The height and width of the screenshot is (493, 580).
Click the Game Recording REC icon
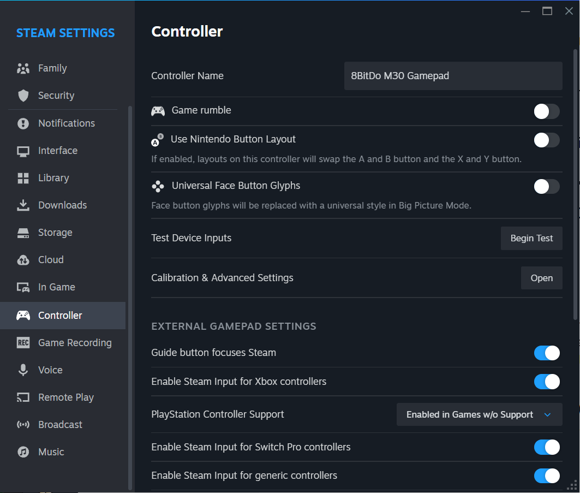click(x=23, y=343)
